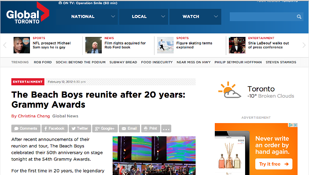Open Rob Ford book story thumbnail
The width and height of the screenshot is (309, 175).
point(93,45)
